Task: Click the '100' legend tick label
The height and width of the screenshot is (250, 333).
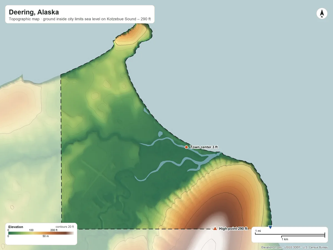Action: point(31,230)
